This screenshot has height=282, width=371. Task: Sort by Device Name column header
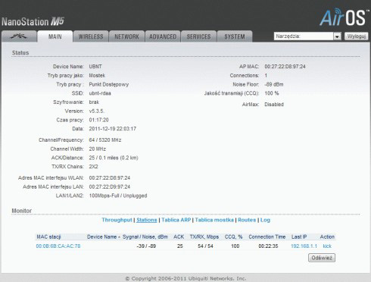101,237
